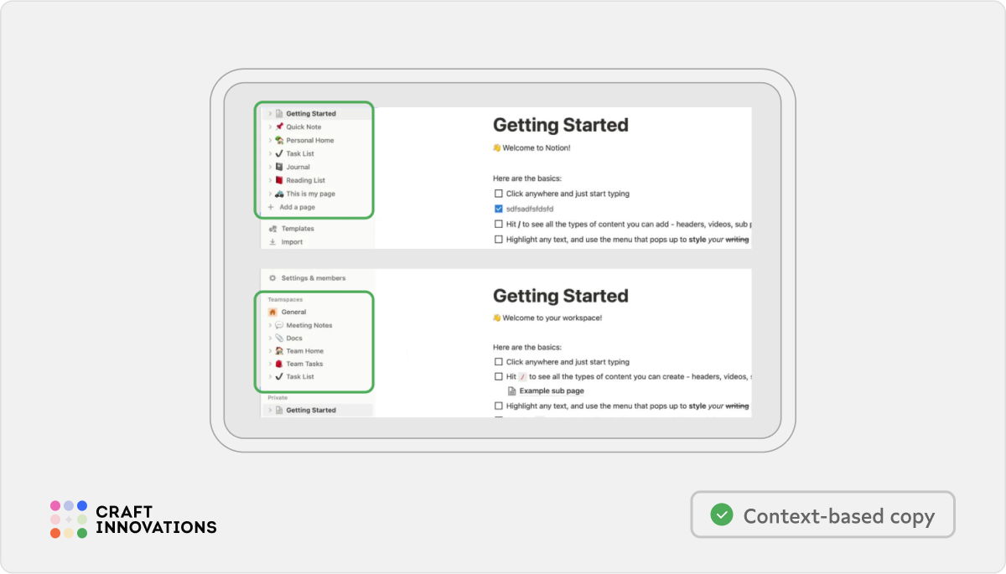This screenshot has width=1006, height=574.
Task: Click the Import download icon
Action: pyautogui.click(x=272, y=242)
